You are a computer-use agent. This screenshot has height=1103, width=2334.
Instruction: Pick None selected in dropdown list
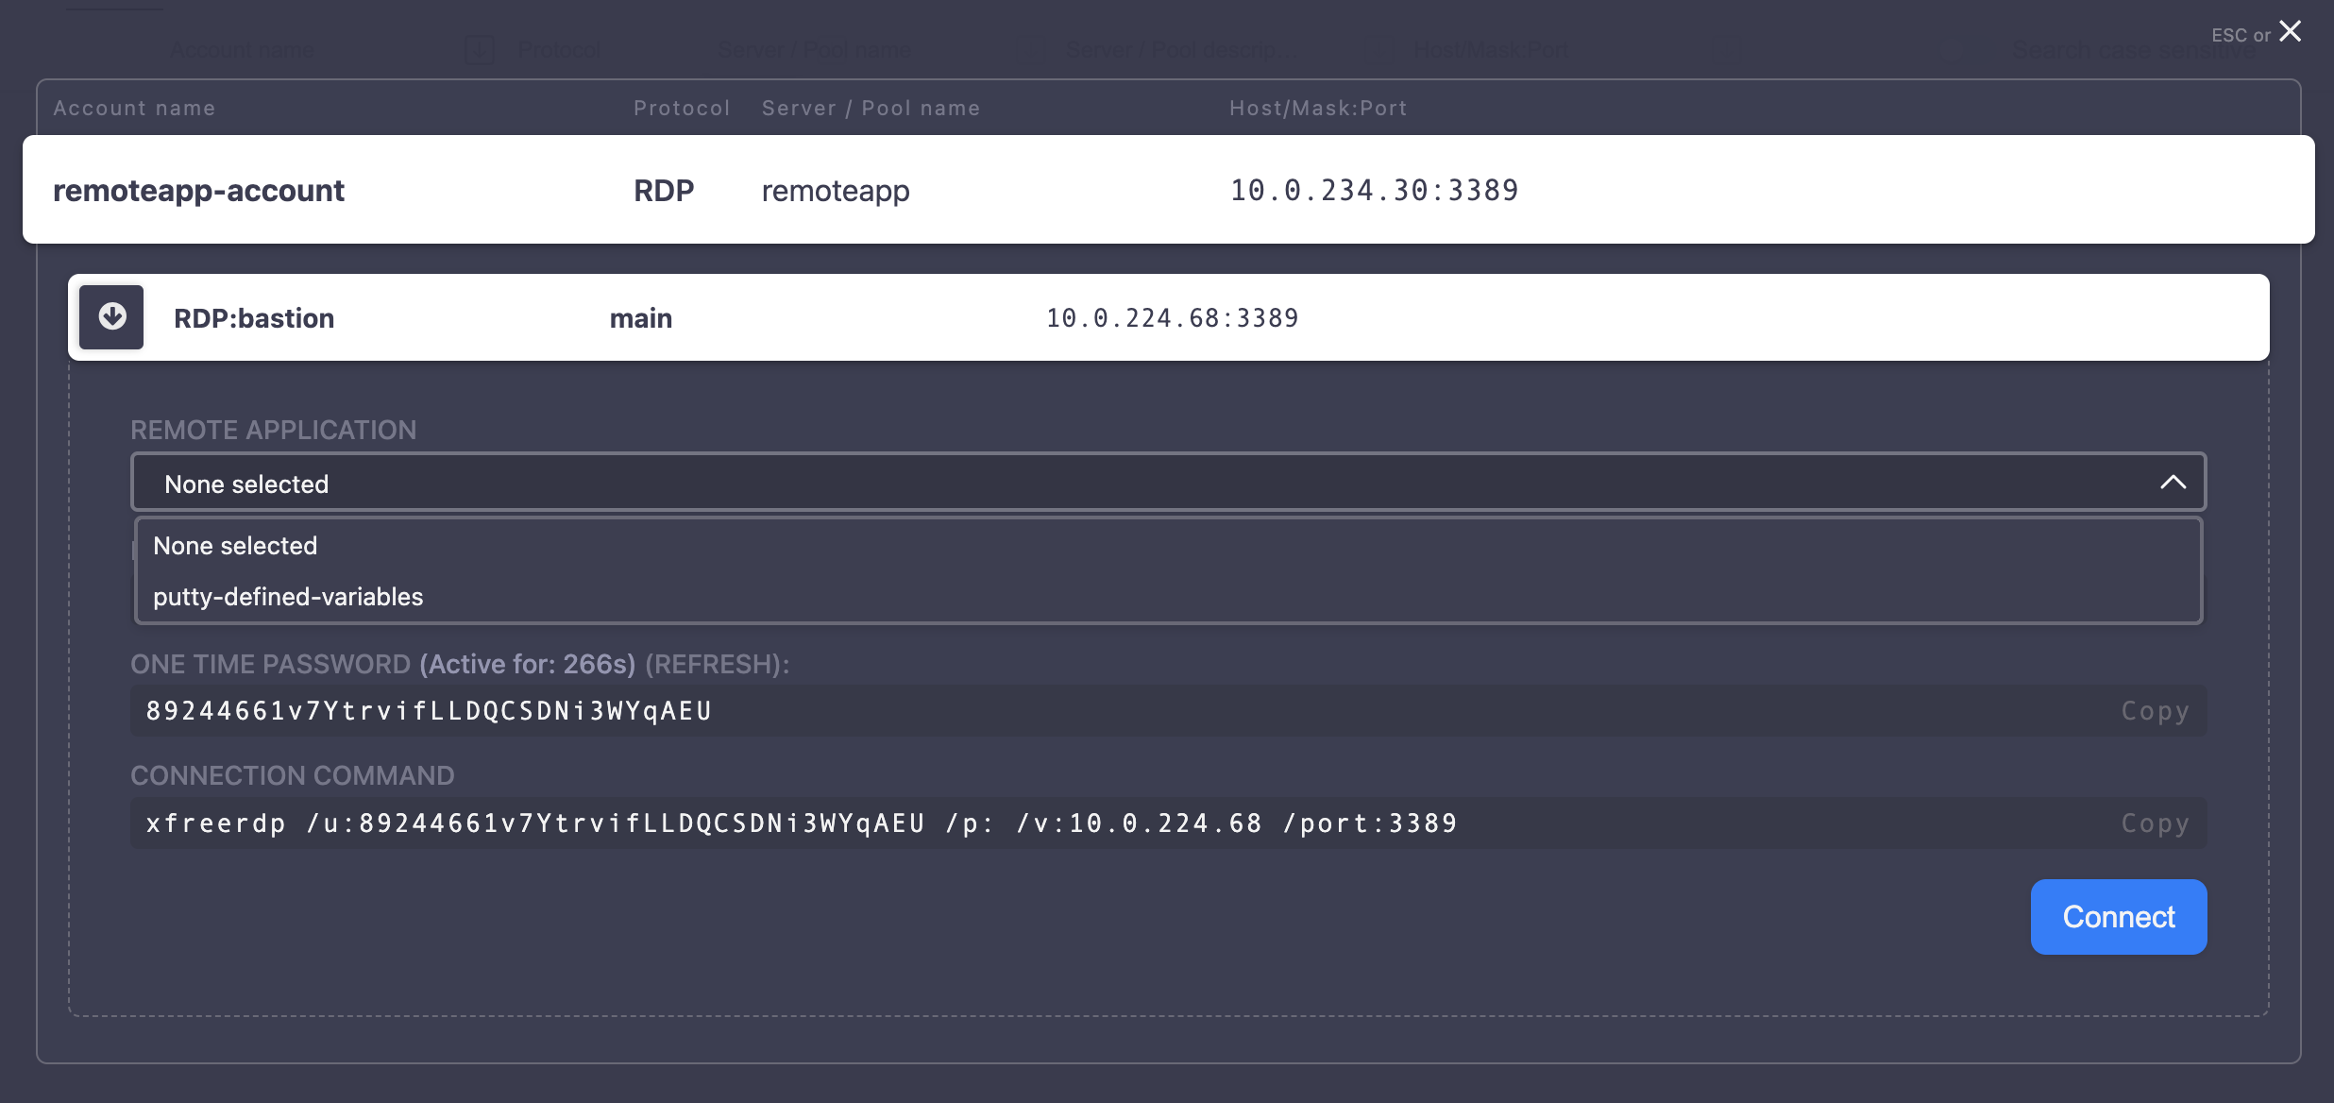point(235,546)
